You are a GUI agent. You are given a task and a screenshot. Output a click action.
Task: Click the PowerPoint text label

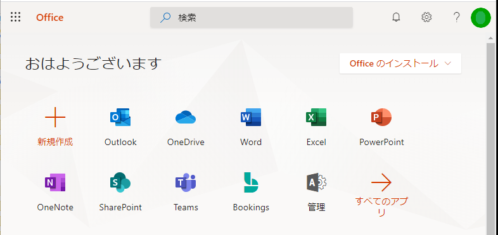381,142
